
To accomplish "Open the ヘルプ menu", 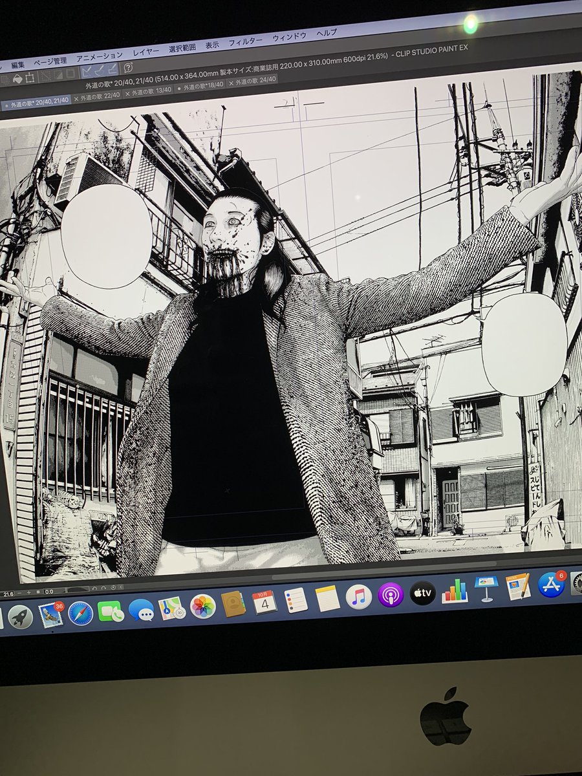I will [x=327, y=33].
